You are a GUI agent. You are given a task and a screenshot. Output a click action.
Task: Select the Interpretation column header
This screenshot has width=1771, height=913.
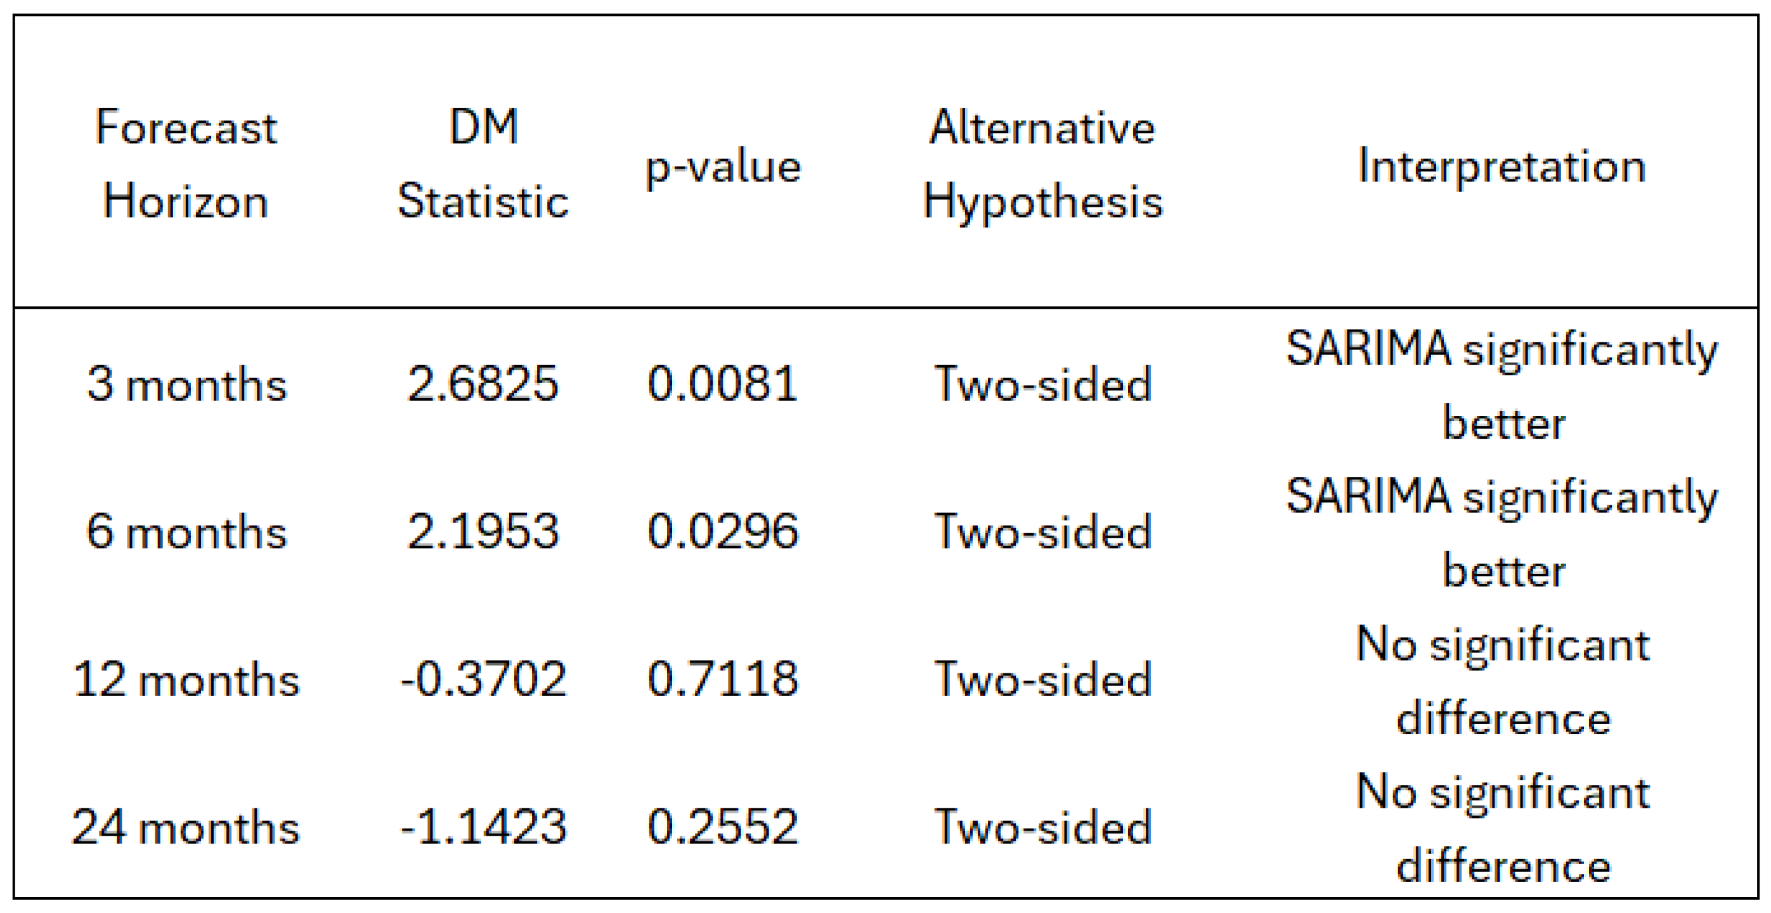click(1502, 166)
